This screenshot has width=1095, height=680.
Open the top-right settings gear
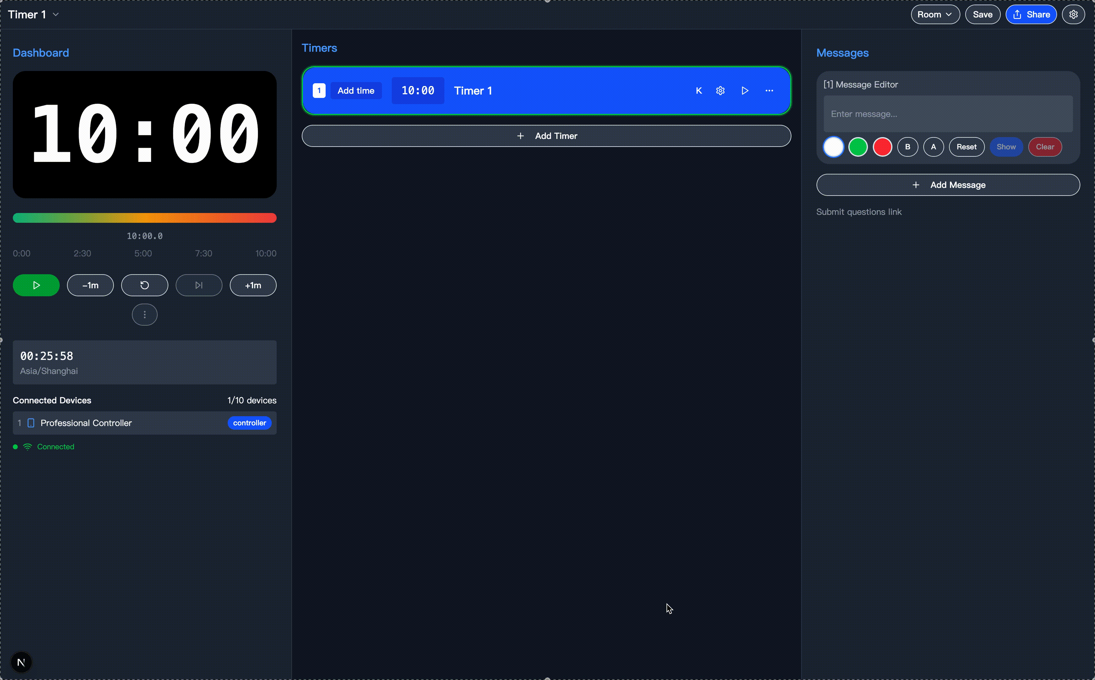click(x=1073, y=14)
